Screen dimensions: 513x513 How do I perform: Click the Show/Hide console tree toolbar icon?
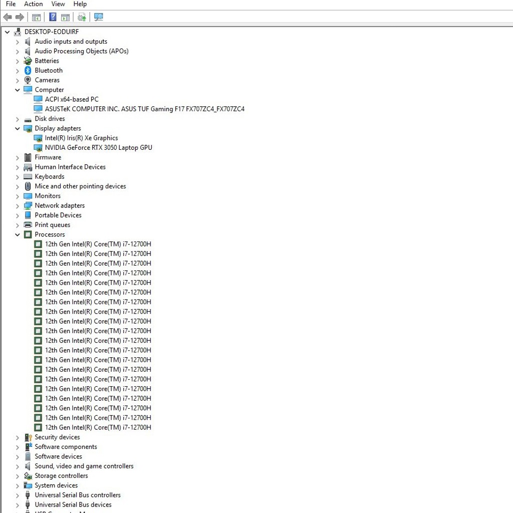[36, 17]
